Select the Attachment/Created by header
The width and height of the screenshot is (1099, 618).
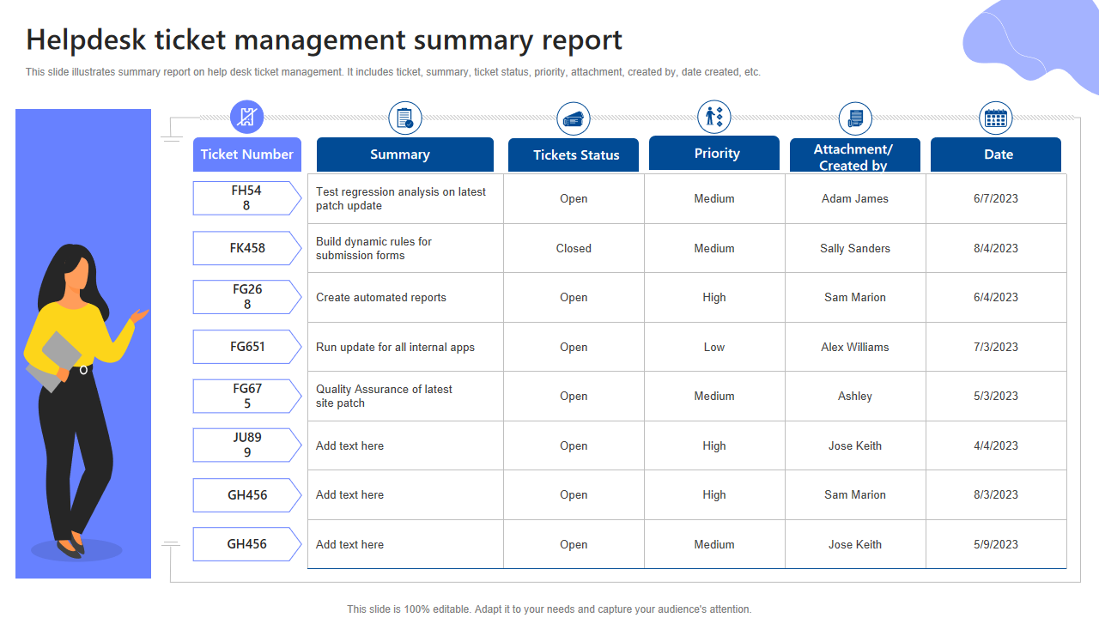point(855,155)
